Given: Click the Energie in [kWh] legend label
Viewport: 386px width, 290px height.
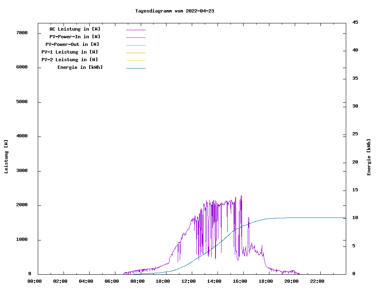Looking at the screenshot, I should 80,67.
